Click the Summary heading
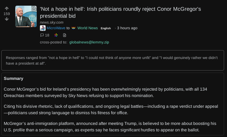227x137 pixels. (x=14, y=79)
